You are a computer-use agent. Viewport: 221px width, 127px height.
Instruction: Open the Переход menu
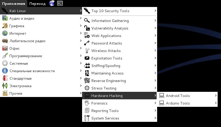[x=37, y=4]
